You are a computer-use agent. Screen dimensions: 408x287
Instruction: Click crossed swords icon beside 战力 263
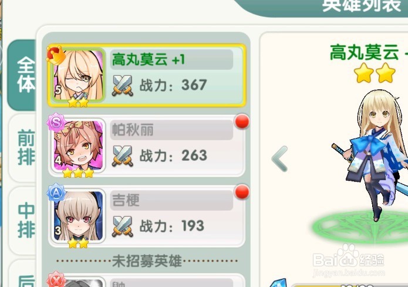(122, 156)
